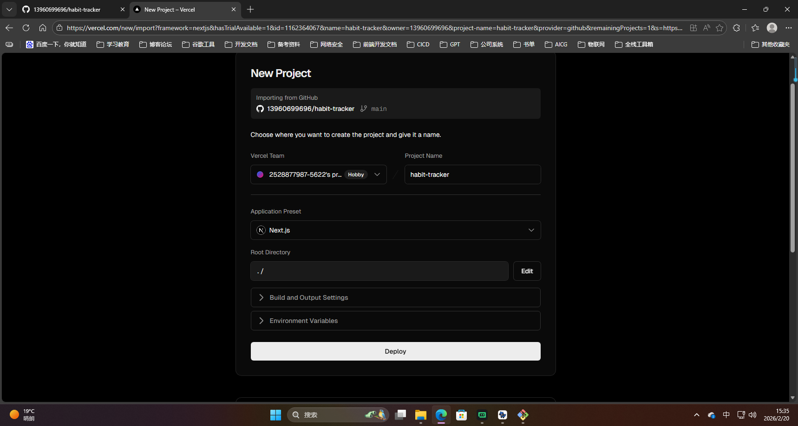Refresh the current page
The height and width of the screenshot is (426, 798).
[x=26, y=28]
